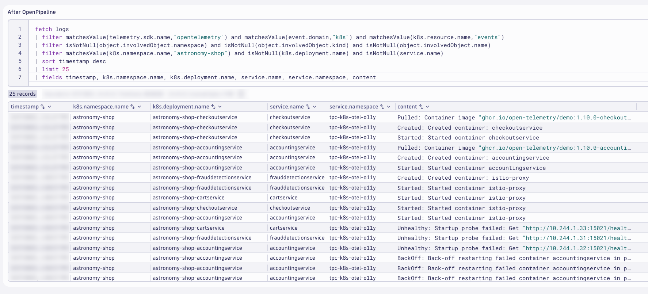Select 'Created: Created container: accountingservice' cell
This screenshot has width=648, height=294.
(473, 158)
